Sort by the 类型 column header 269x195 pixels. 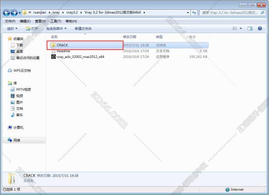(159, 37)
